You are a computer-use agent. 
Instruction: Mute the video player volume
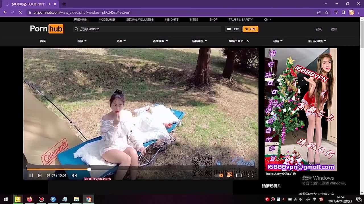(74, 175)
